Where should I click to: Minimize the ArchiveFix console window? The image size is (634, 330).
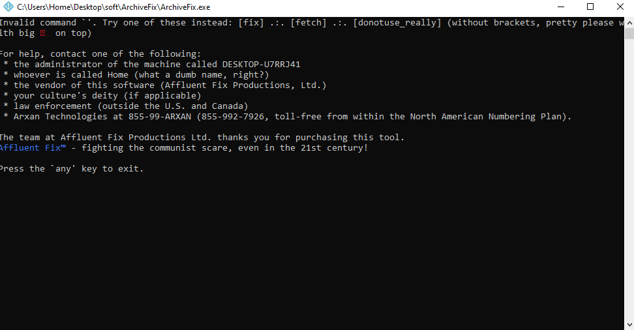click(x=561, y=7)
